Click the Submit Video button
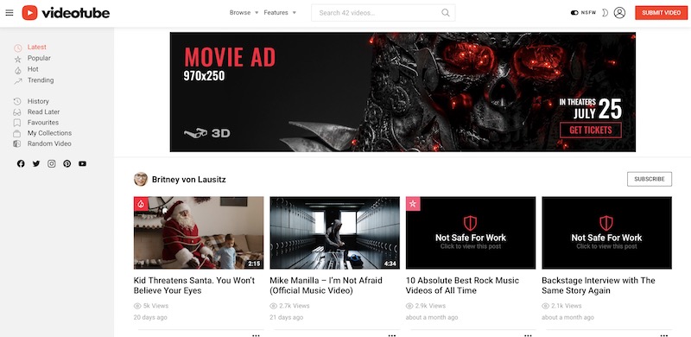This screenshot has width=691, height=337. click(x=661, y=13)
